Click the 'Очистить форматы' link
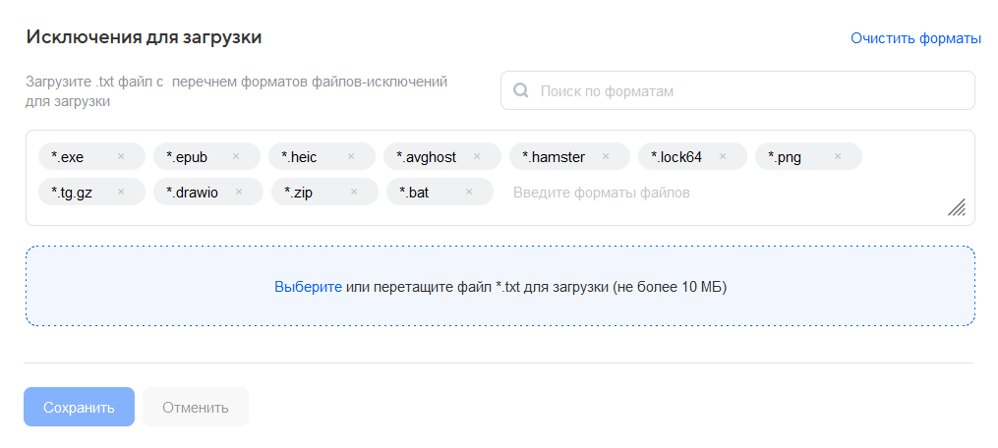 [x=915, y=38]
